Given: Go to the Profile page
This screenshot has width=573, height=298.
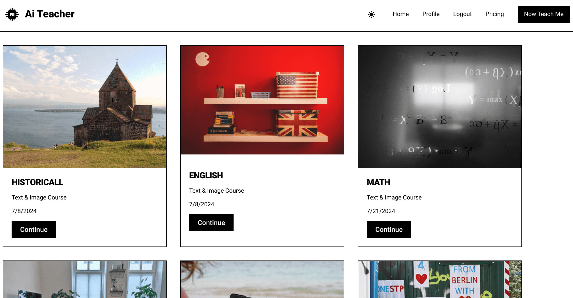Looking at the screenshot, I should coord(431,14).
